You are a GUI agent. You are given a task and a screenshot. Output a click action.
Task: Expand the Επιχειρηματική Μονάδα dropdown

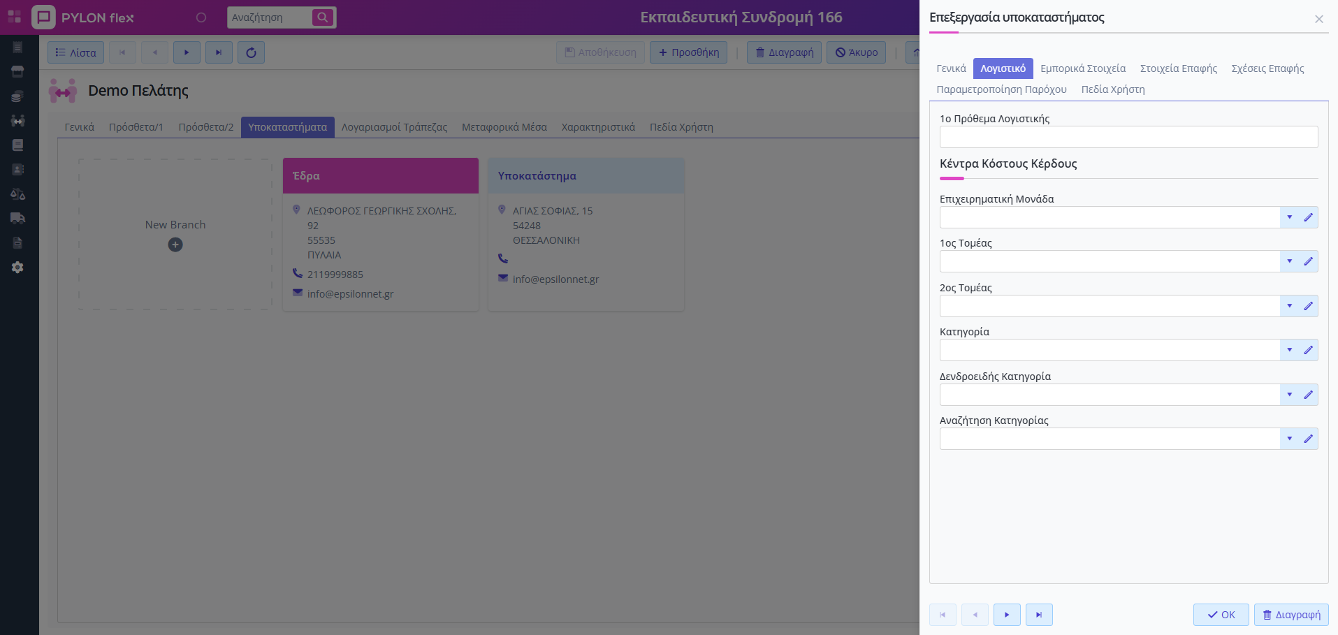[x=1289, y=217]
